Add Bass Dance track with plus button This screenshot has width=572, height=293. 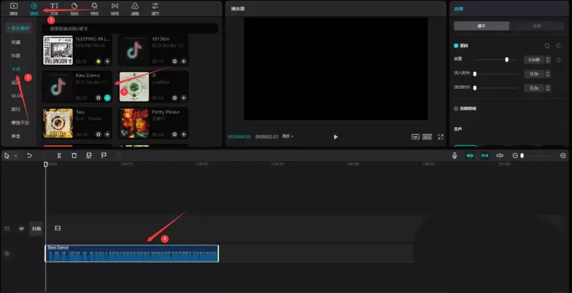107,98
